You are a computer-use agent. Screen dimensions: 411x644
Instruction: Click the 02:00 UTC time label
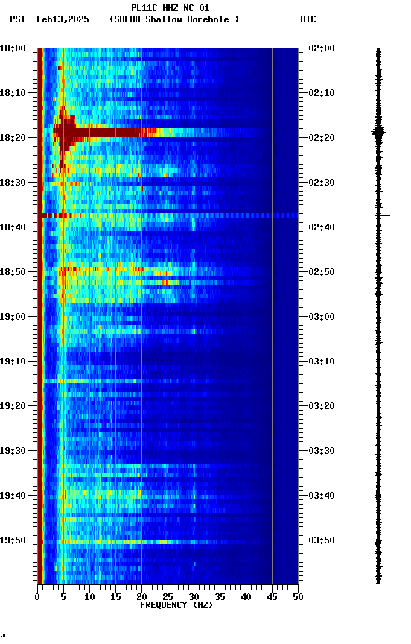[x=322, y=48]
